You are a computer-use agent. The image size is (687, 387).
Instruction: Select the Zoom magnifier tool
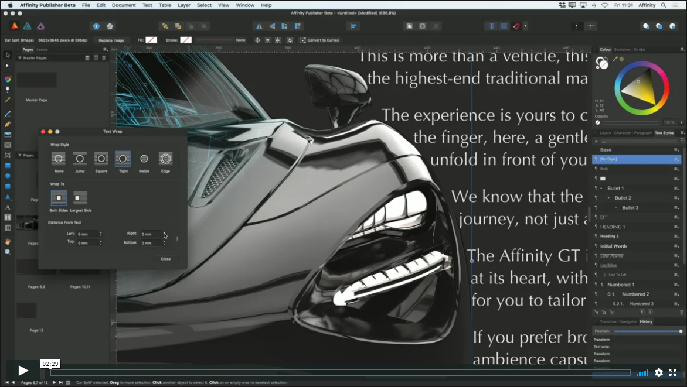coord(8,252)
